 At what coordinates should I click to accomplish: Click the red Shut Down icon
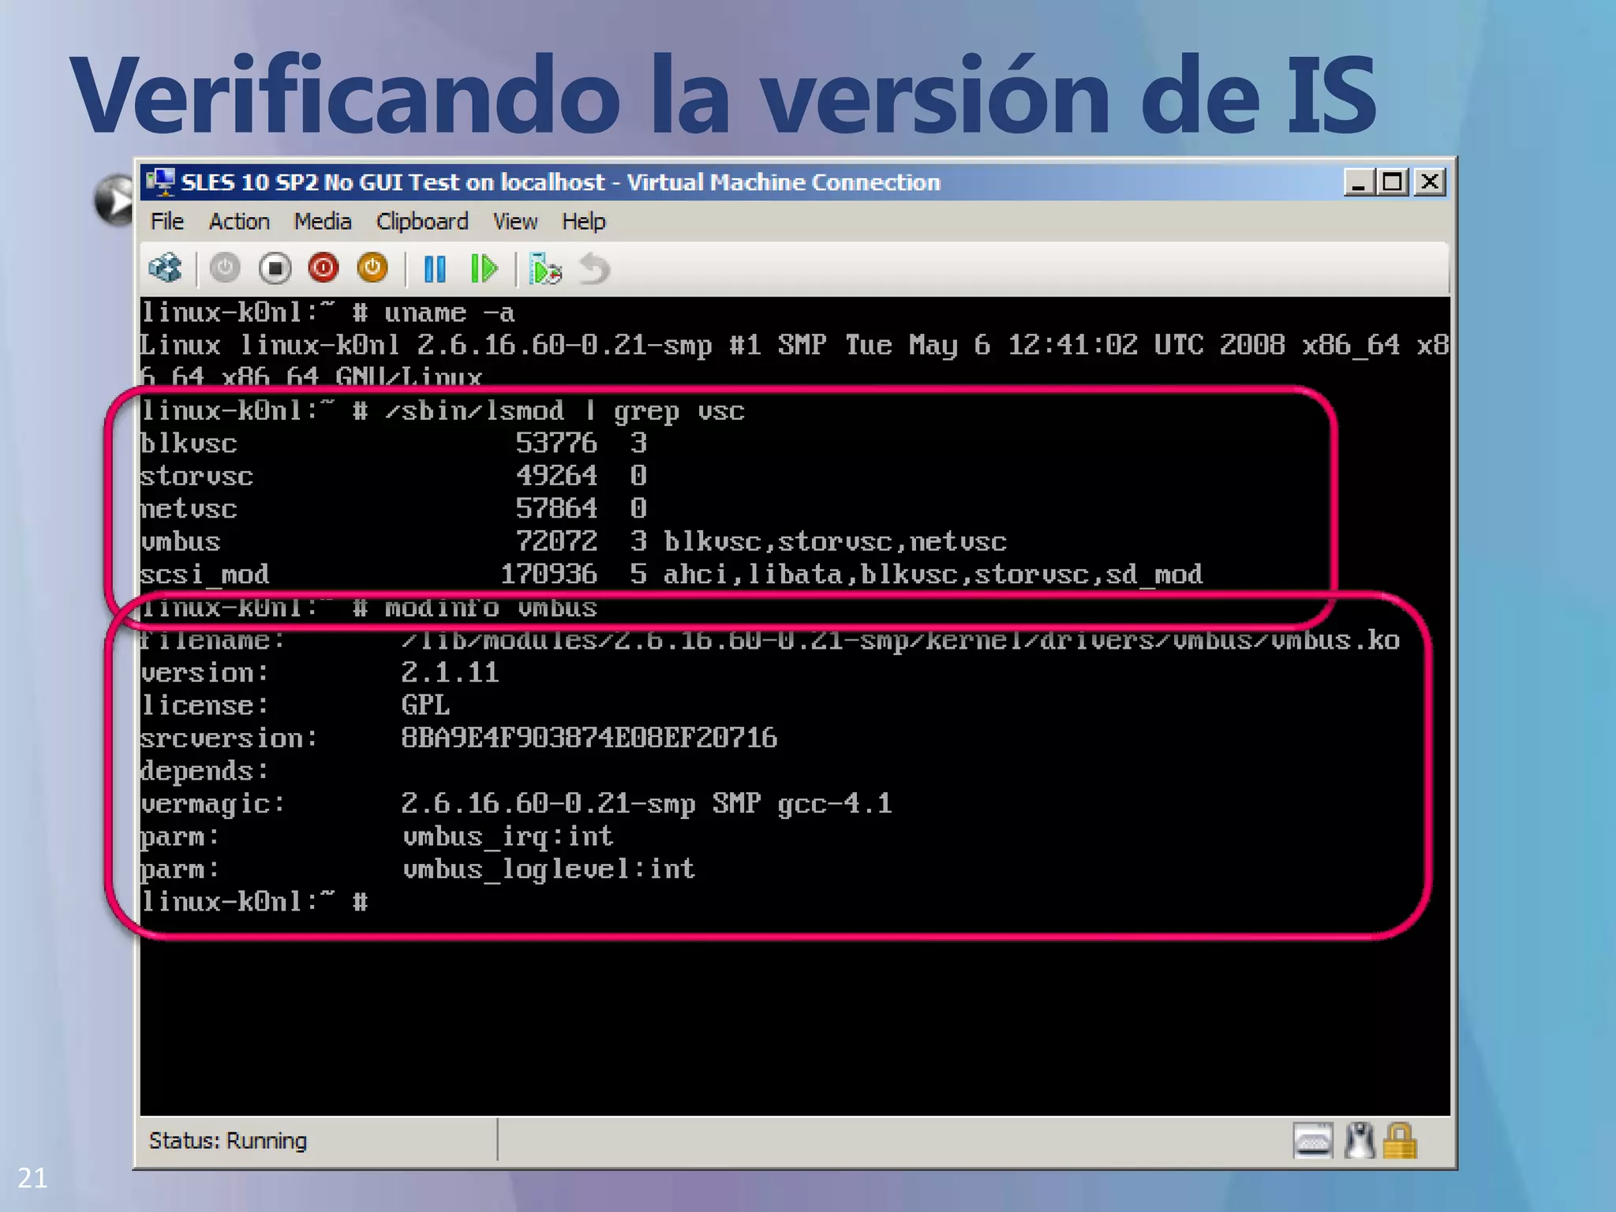click(324, 268)
